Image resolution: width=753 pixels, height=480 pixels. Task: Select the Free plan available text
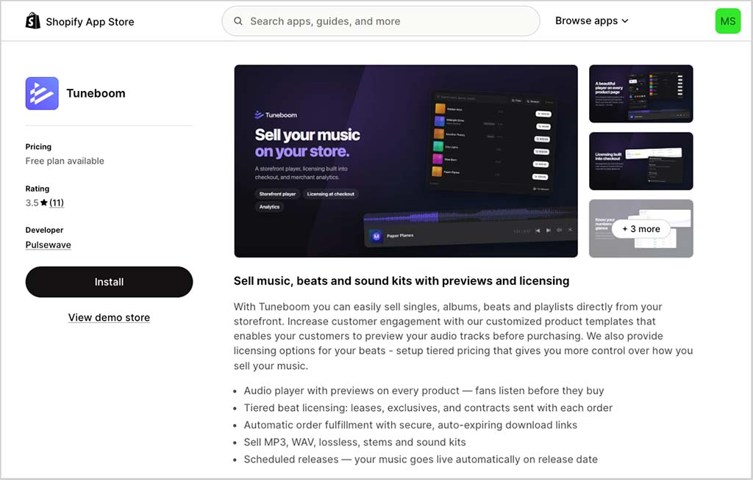[x=65, y=161]
